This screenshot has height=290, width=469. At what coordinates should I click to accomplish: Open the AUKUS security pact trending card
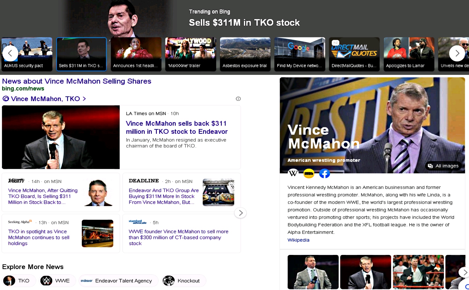click(x=27, y=54)
